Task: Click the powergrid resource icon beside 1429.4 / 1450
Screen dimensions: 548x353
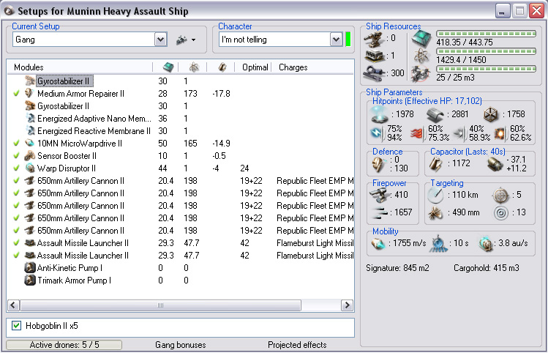Action: click(x=421, y=56)
